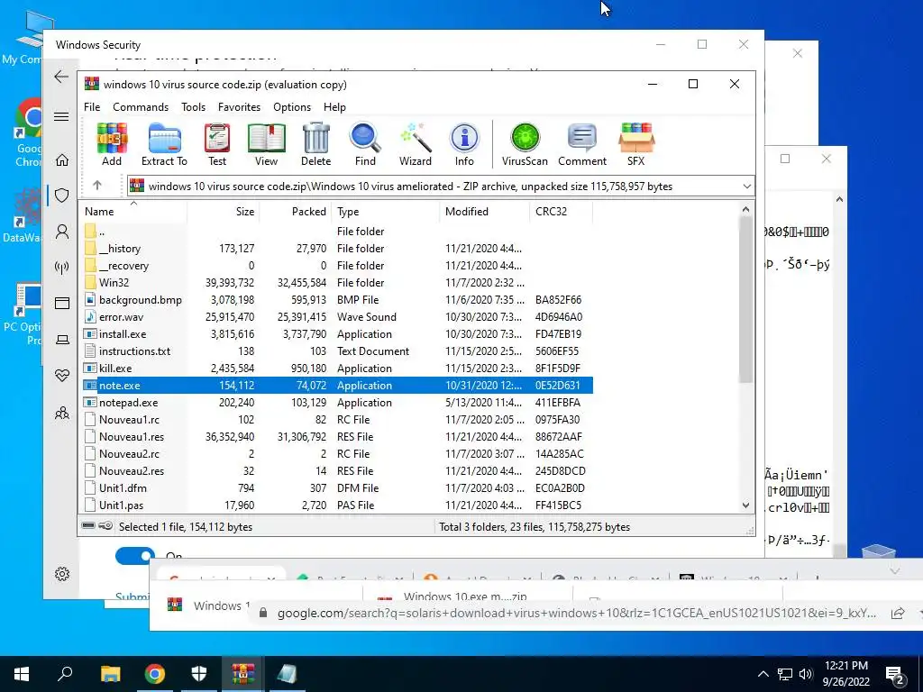Show archive Info icon
This screenshot has height=692, width=923.
[464, 145]
